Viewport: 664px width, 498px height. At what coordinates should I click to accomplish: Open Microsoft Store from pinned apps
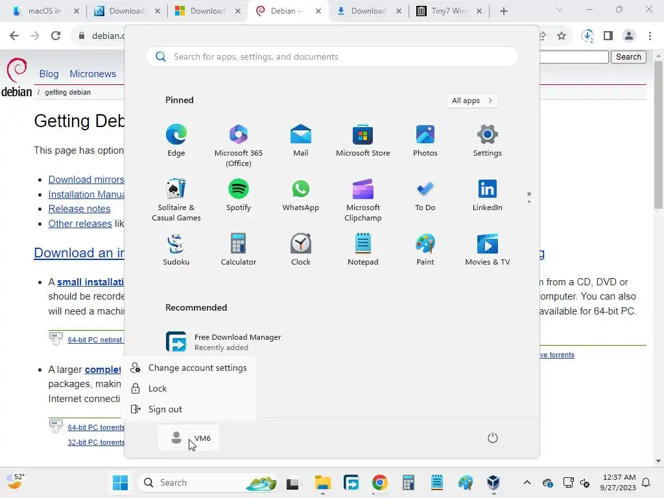click(363, 141)
